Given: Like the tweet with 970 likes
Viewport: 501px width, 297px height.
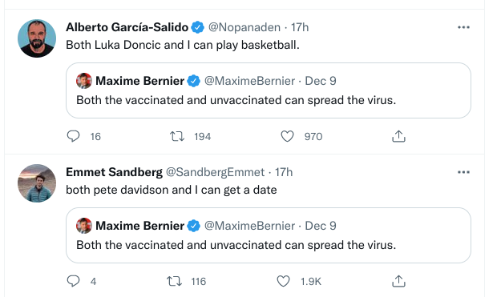Looking at the screenshot, I should pos(287,136).
